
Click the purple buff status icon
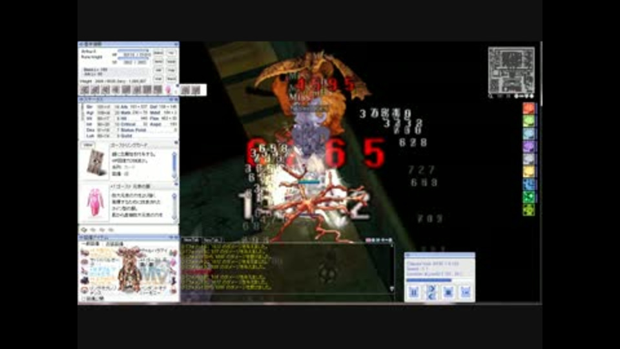529,146
